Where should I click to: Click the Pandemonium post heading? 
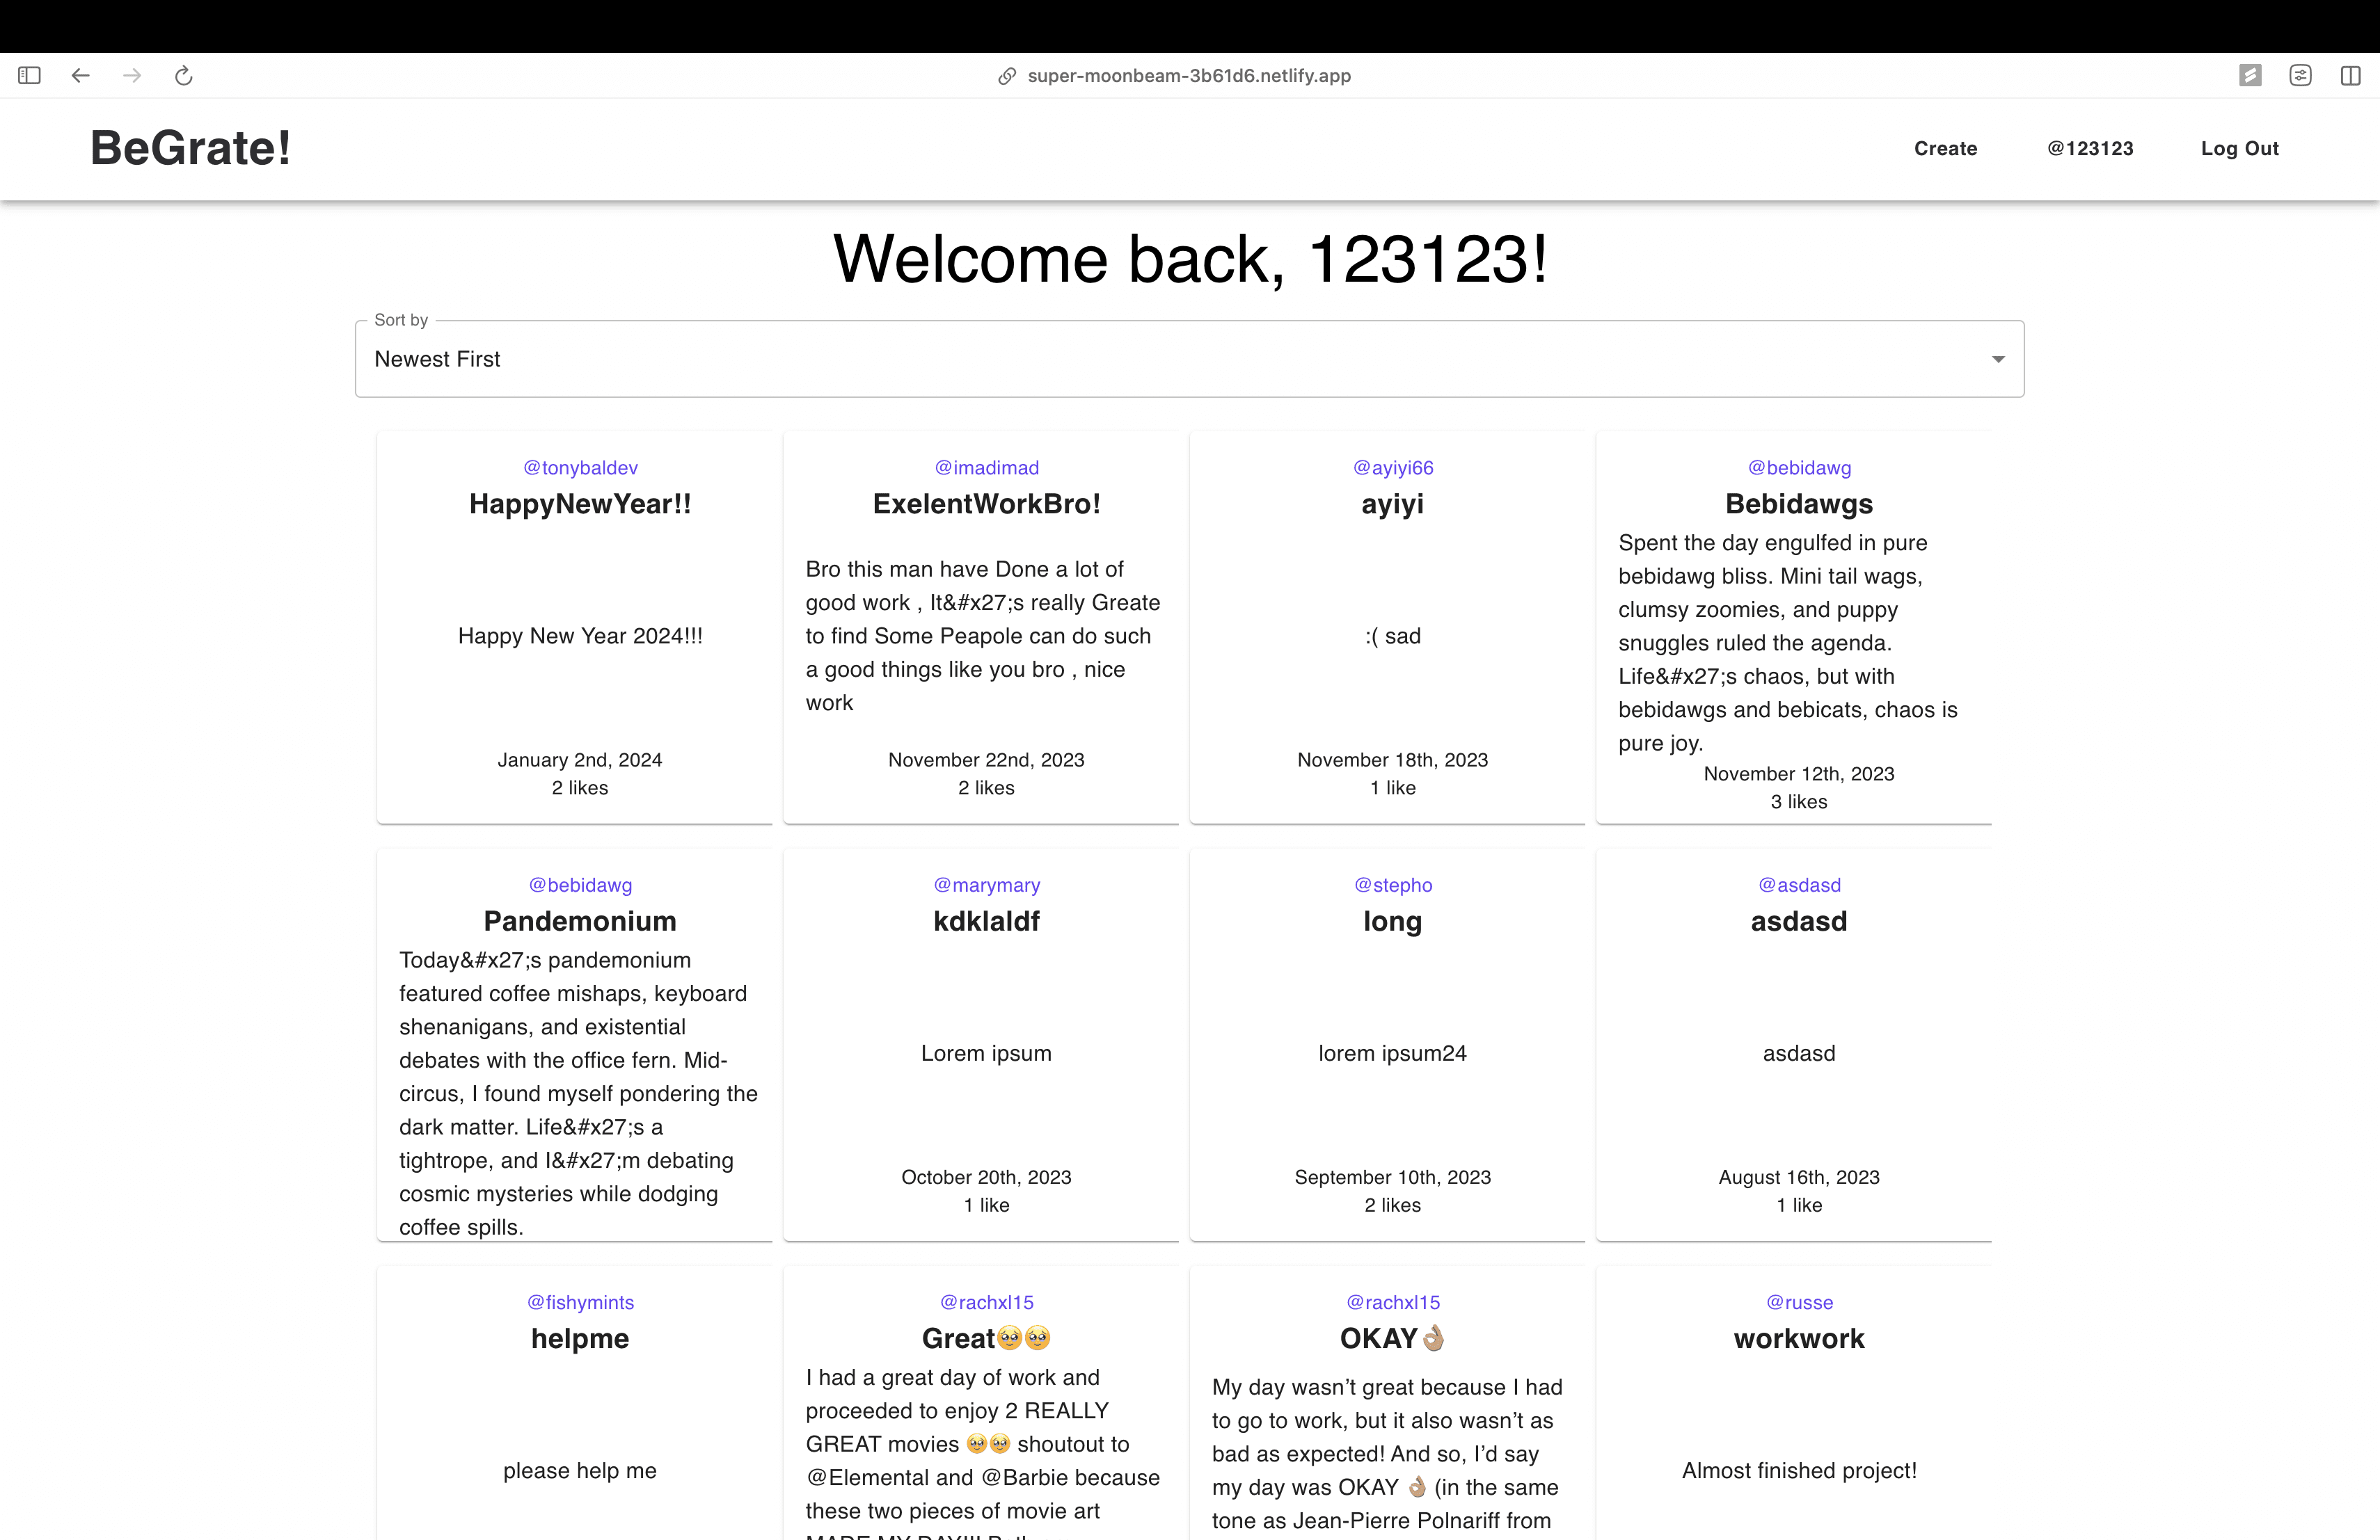[x=580, y=922]
